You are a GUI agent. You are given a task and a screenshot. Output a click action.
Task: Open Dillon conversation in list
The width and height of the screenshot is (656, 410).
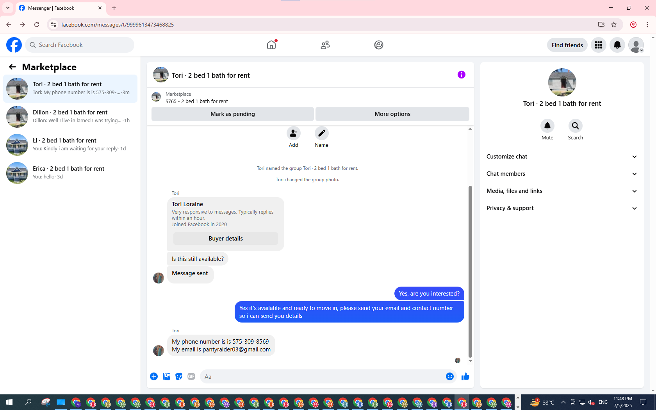tap(70, 117)
